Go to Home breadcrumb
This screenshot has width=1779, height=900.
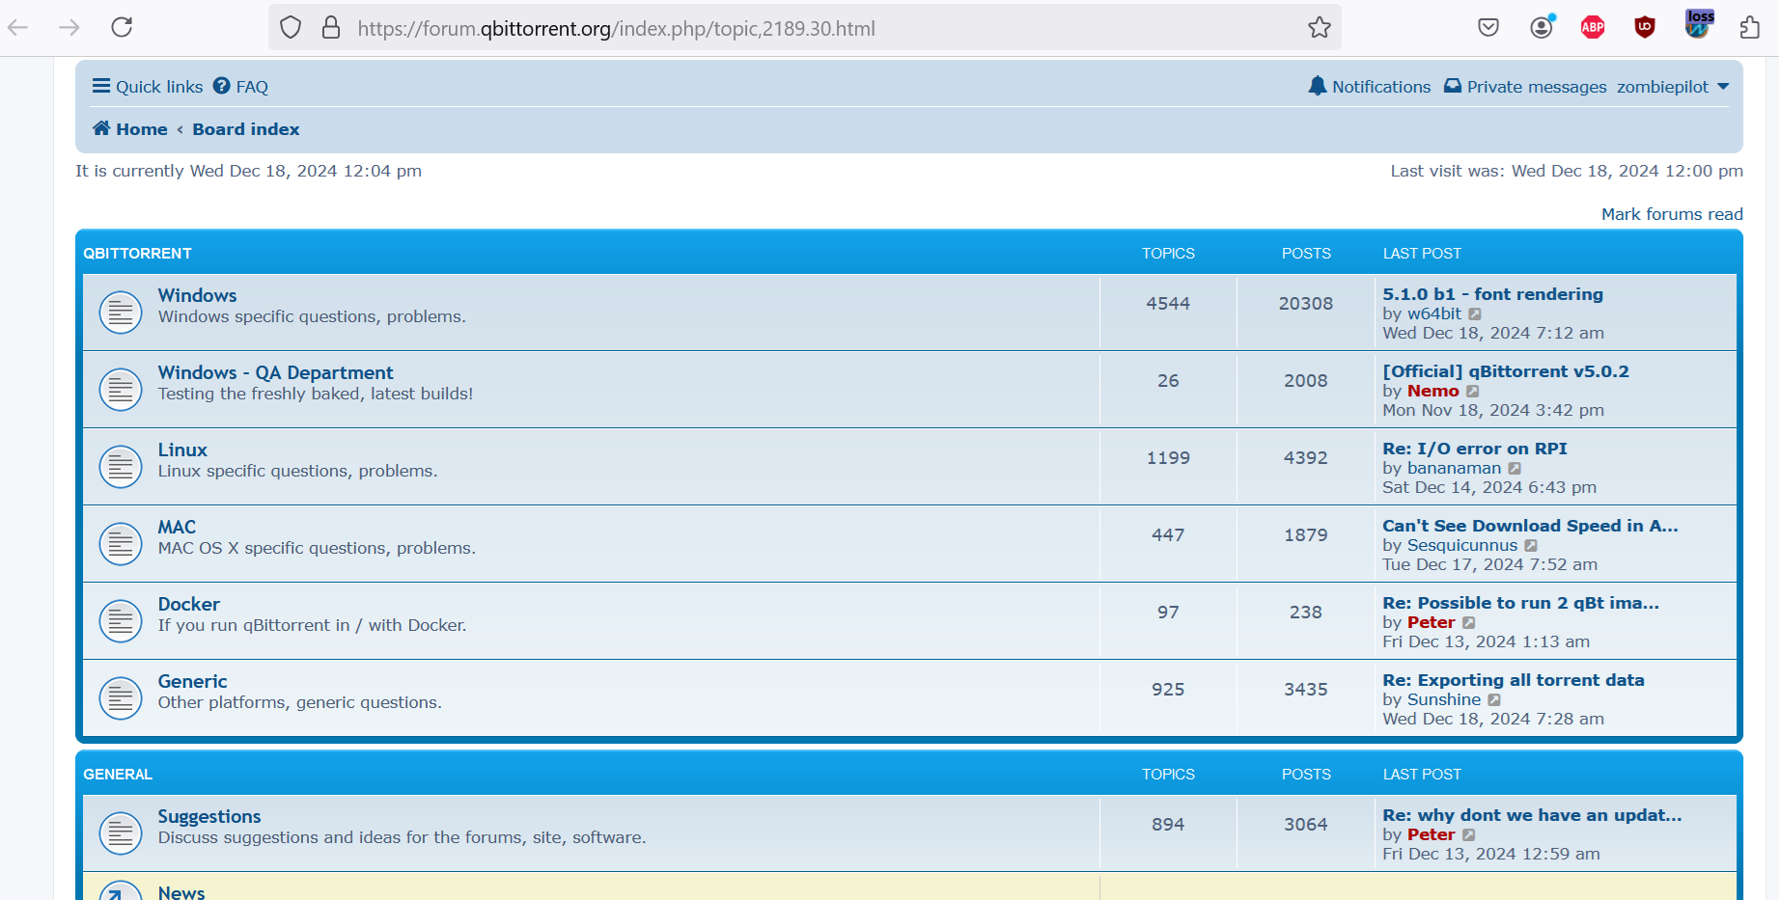[x=130, y=129]
